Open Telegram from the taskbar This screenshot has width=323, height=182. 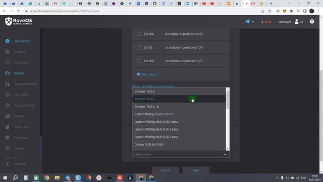[67, 177]
